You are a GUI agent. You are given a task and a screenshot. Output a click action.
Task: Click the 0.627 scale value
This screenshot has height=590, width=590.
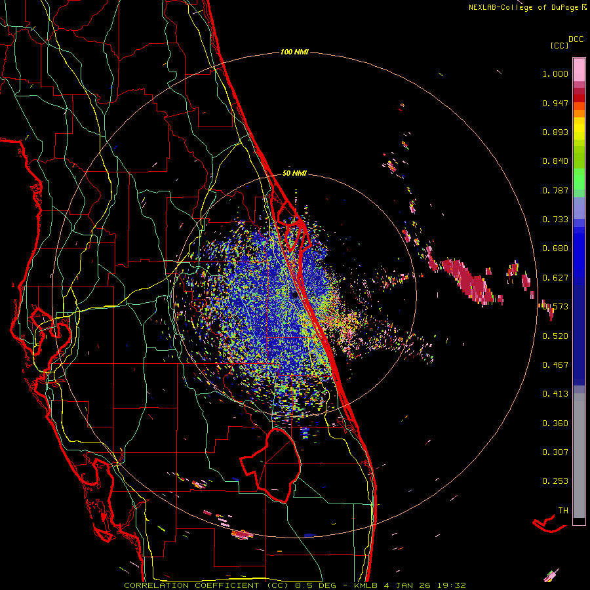pyautogui.click(x=555, y=278)
